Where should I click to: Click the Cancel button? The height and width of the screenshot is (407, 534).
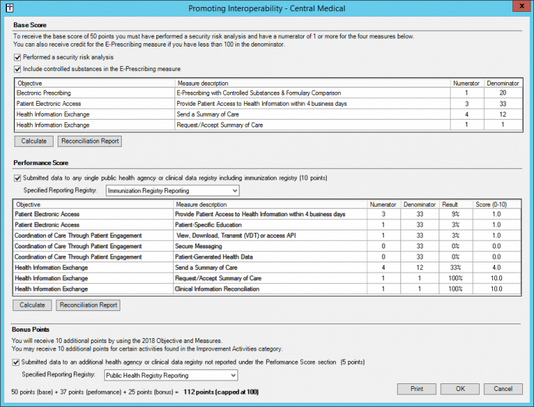point(503,388)
